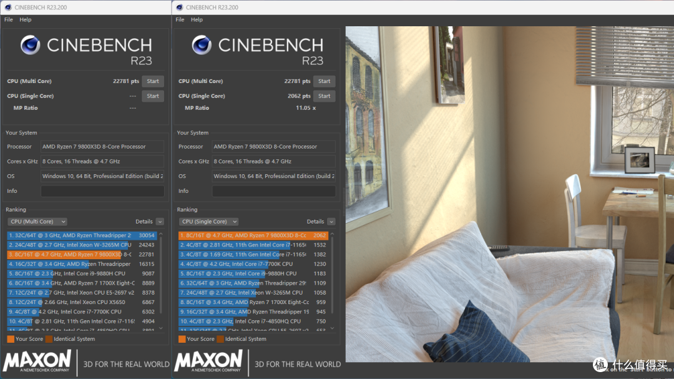Image resolution: width=674 pixels, height=379 pixels.
Task: Click Maxon logo in right window
Action: [208, 361]
